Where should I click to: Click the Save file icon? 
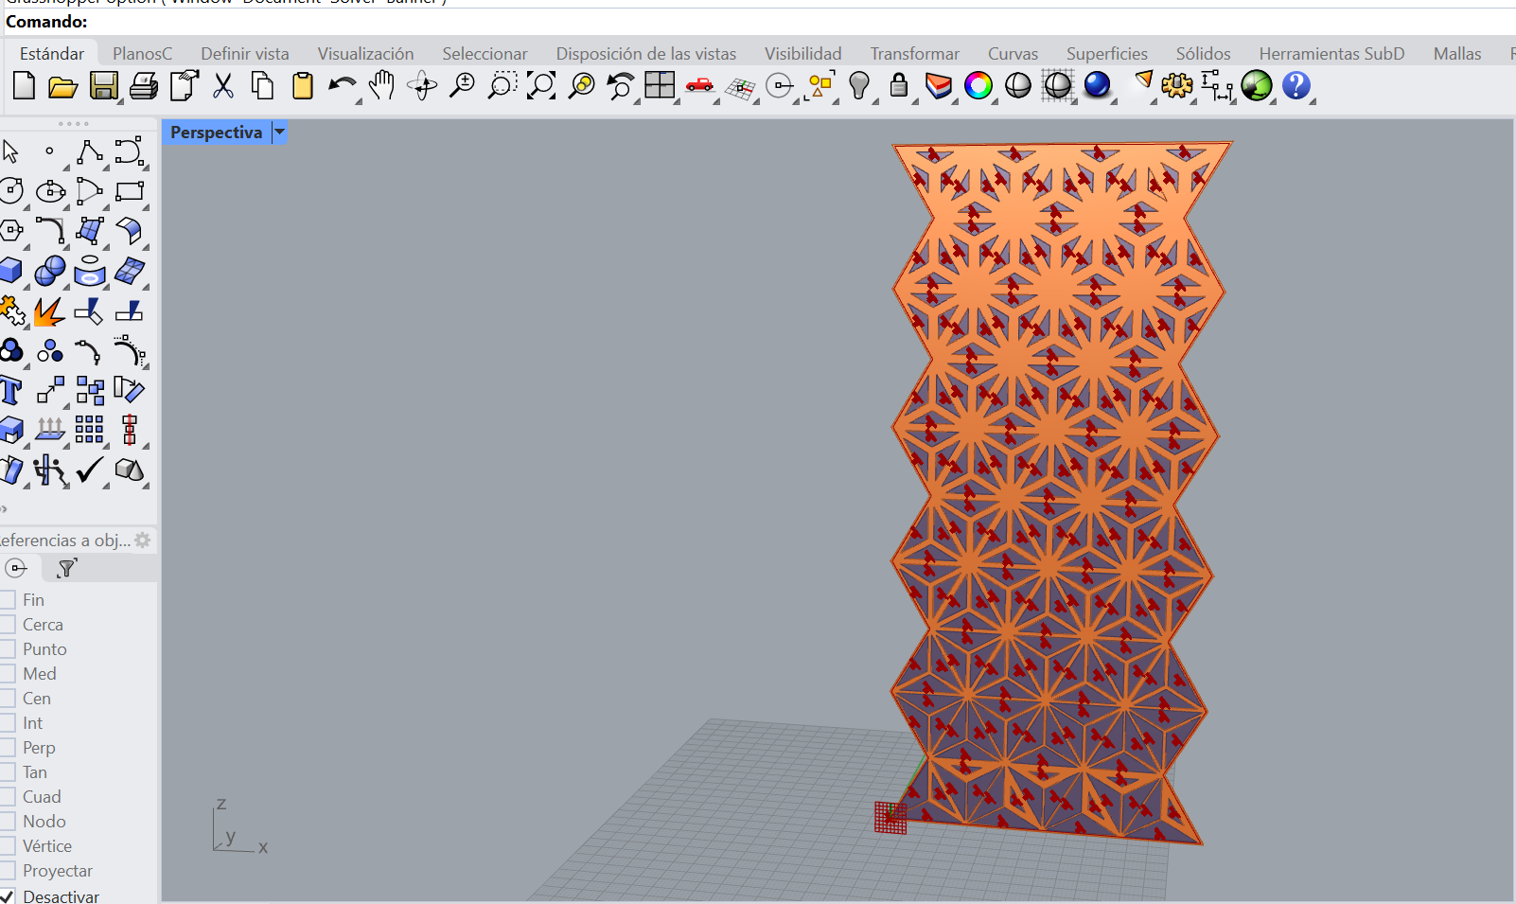tap(103, 86)
